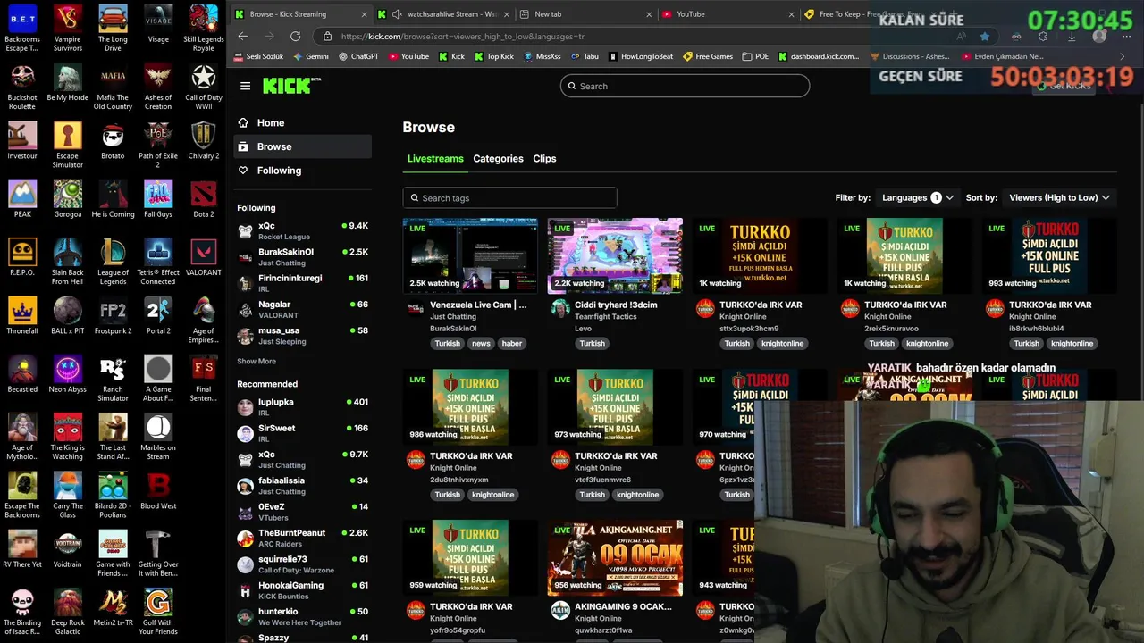Open AKINGAMING 9 OCAK stream thumbnail
Viewport: 1144px width, 643px height.
coord(615,557)
